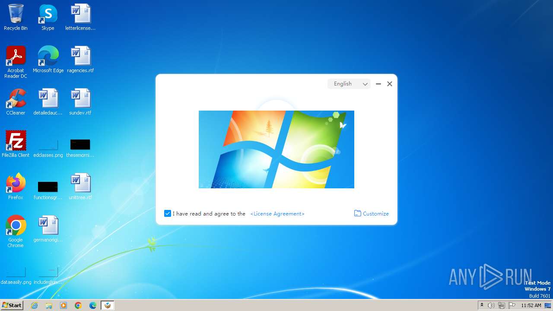Uncheck the license agreement checkbox
Viewport: 553px width, 311px height.
[168, 213]
